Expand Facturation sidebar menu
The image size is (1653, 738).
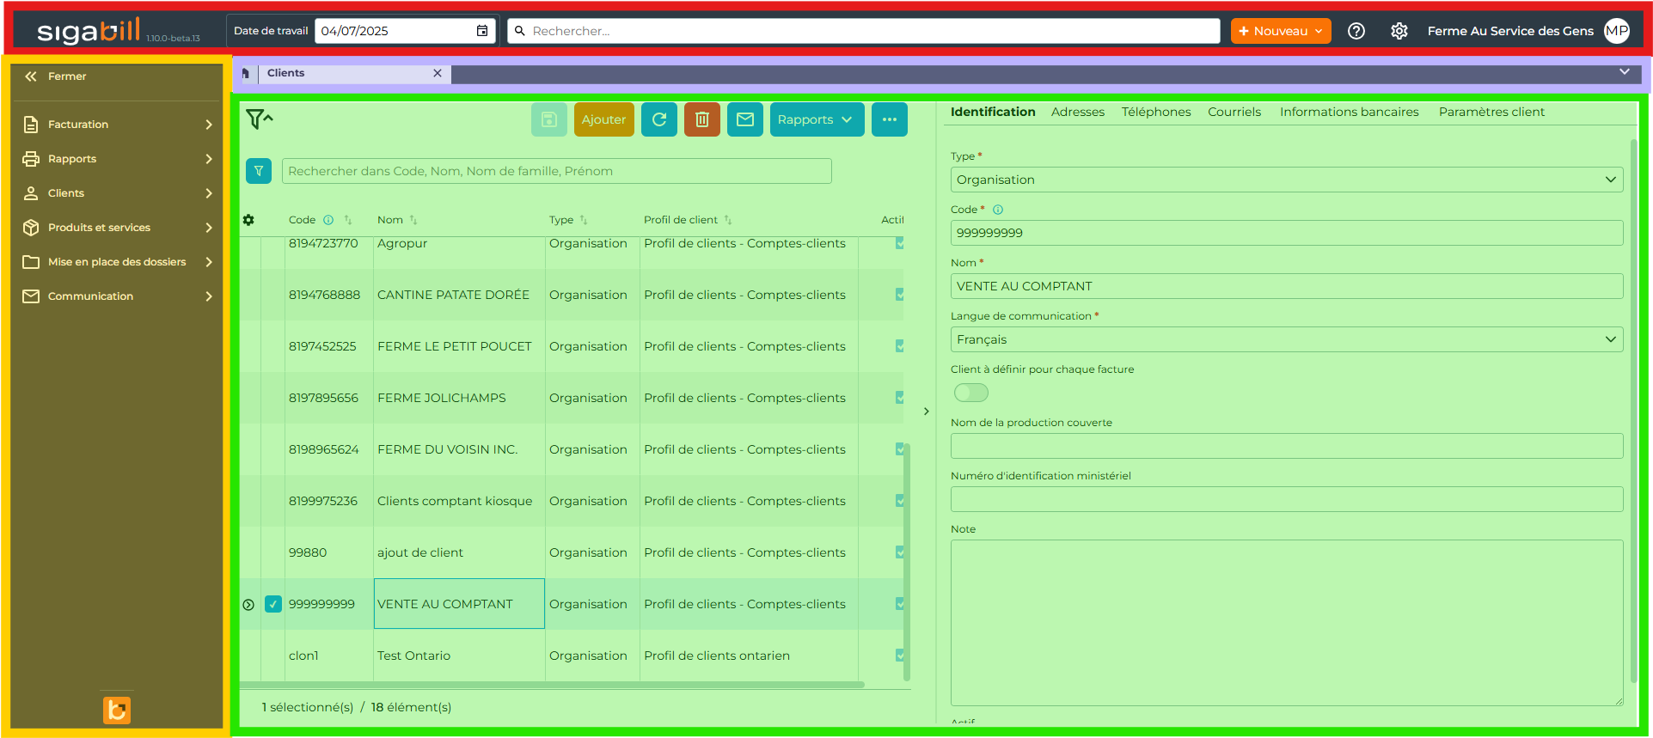117,125
